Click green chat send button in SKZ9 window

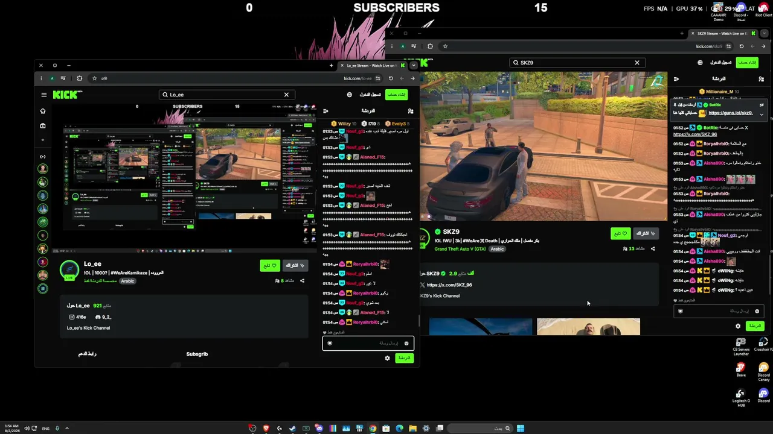755,326
